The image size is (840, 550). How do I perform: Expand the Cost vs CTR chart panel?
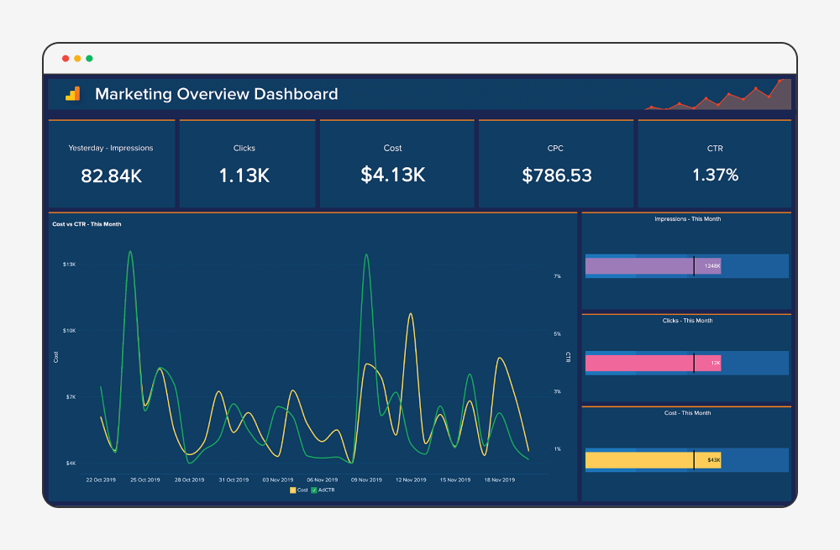311,353
